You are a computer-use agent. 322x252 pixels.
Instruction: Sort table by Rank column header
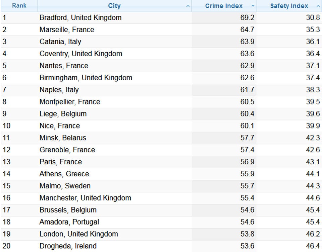point(19,6)
